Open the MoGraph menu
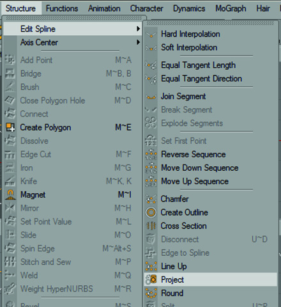Viewport: 281px width, 307px height. (231, 8)
